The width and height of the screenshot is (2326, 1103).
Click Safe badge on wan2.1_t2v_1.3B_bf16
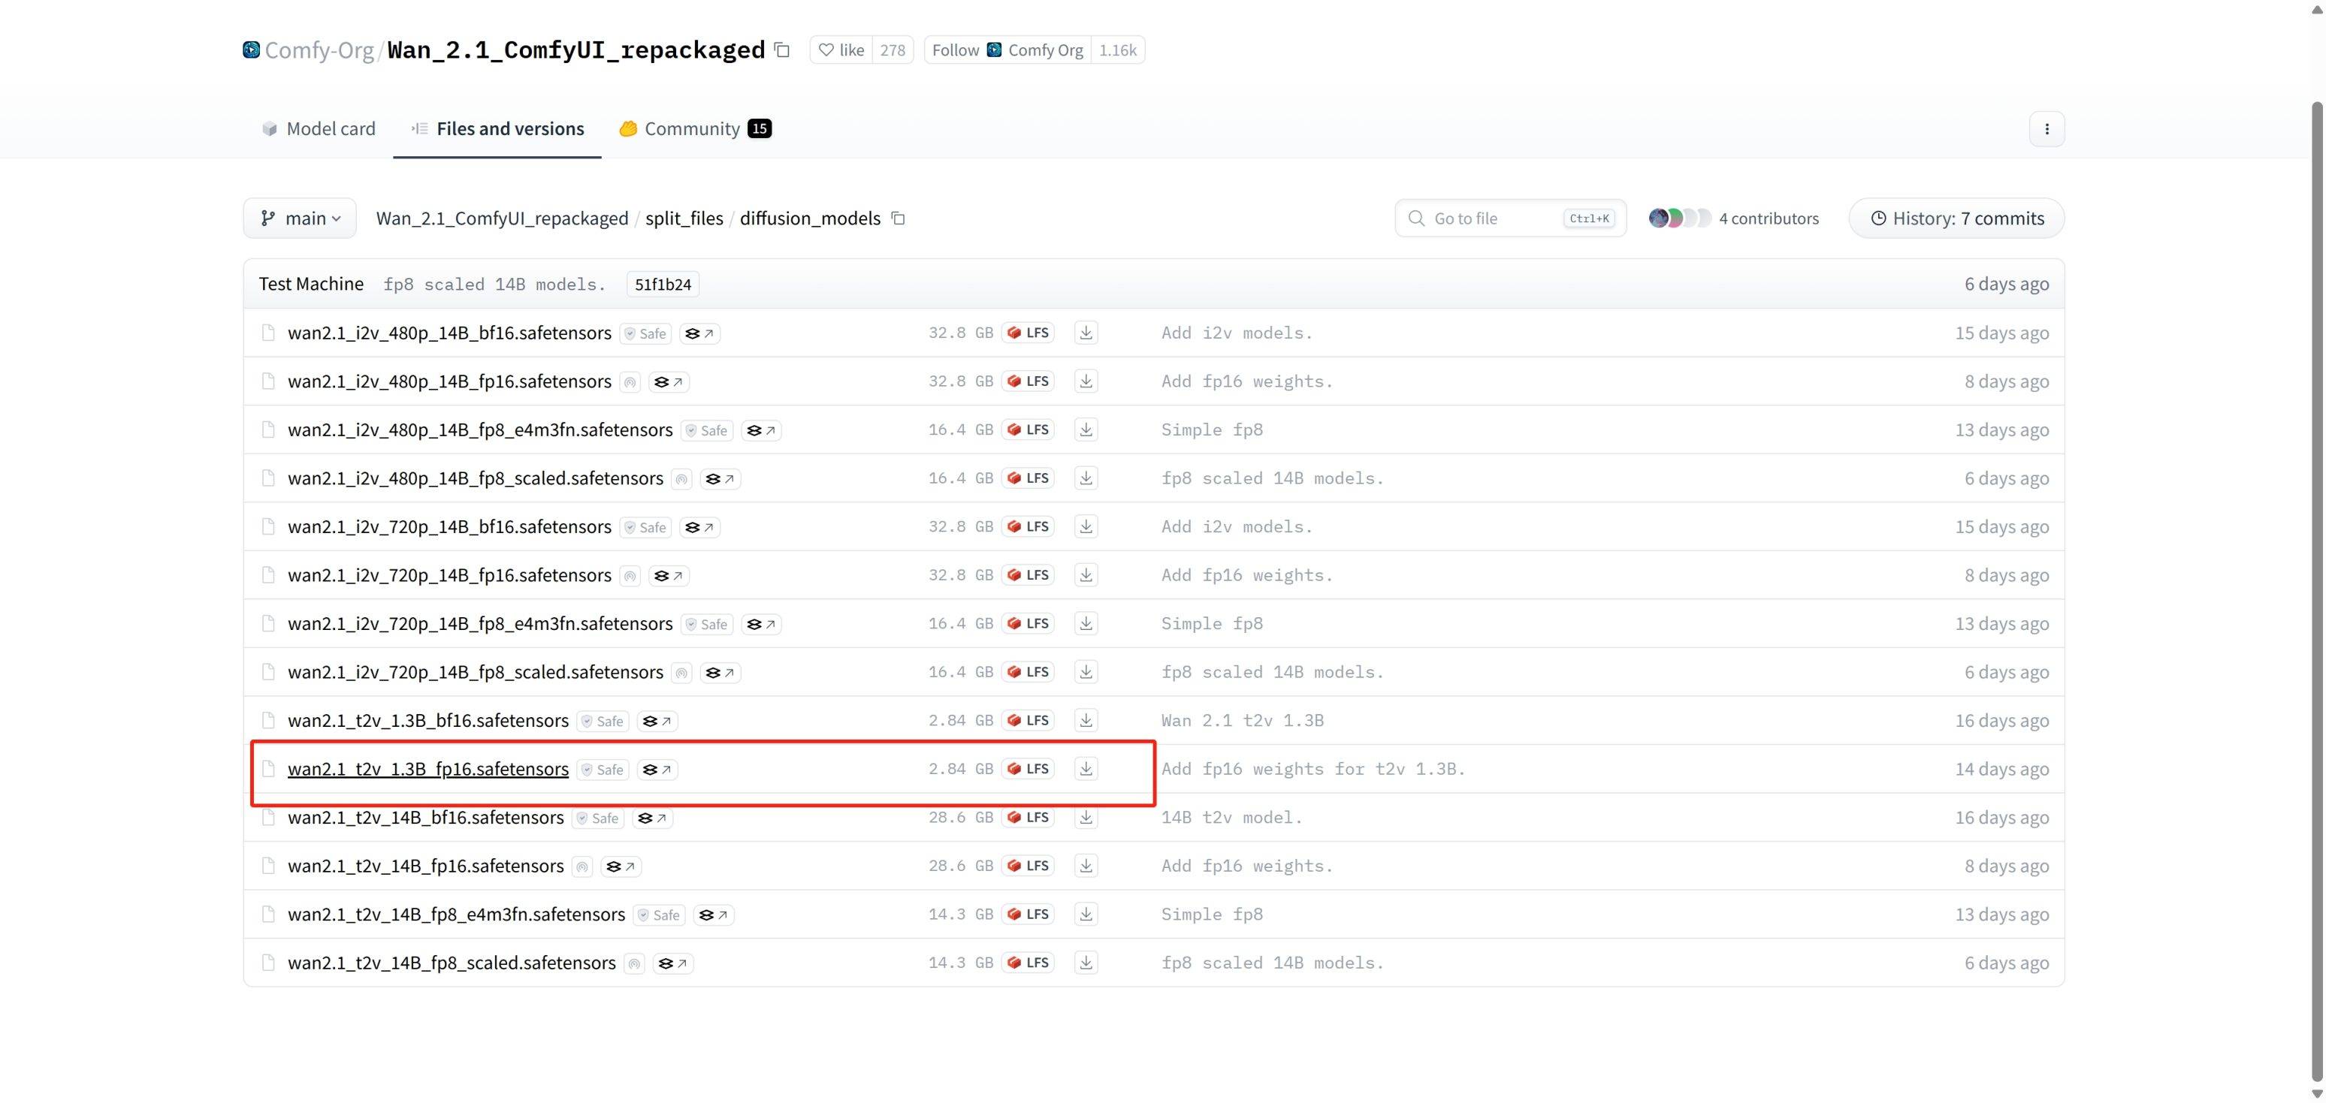(603, 721)
